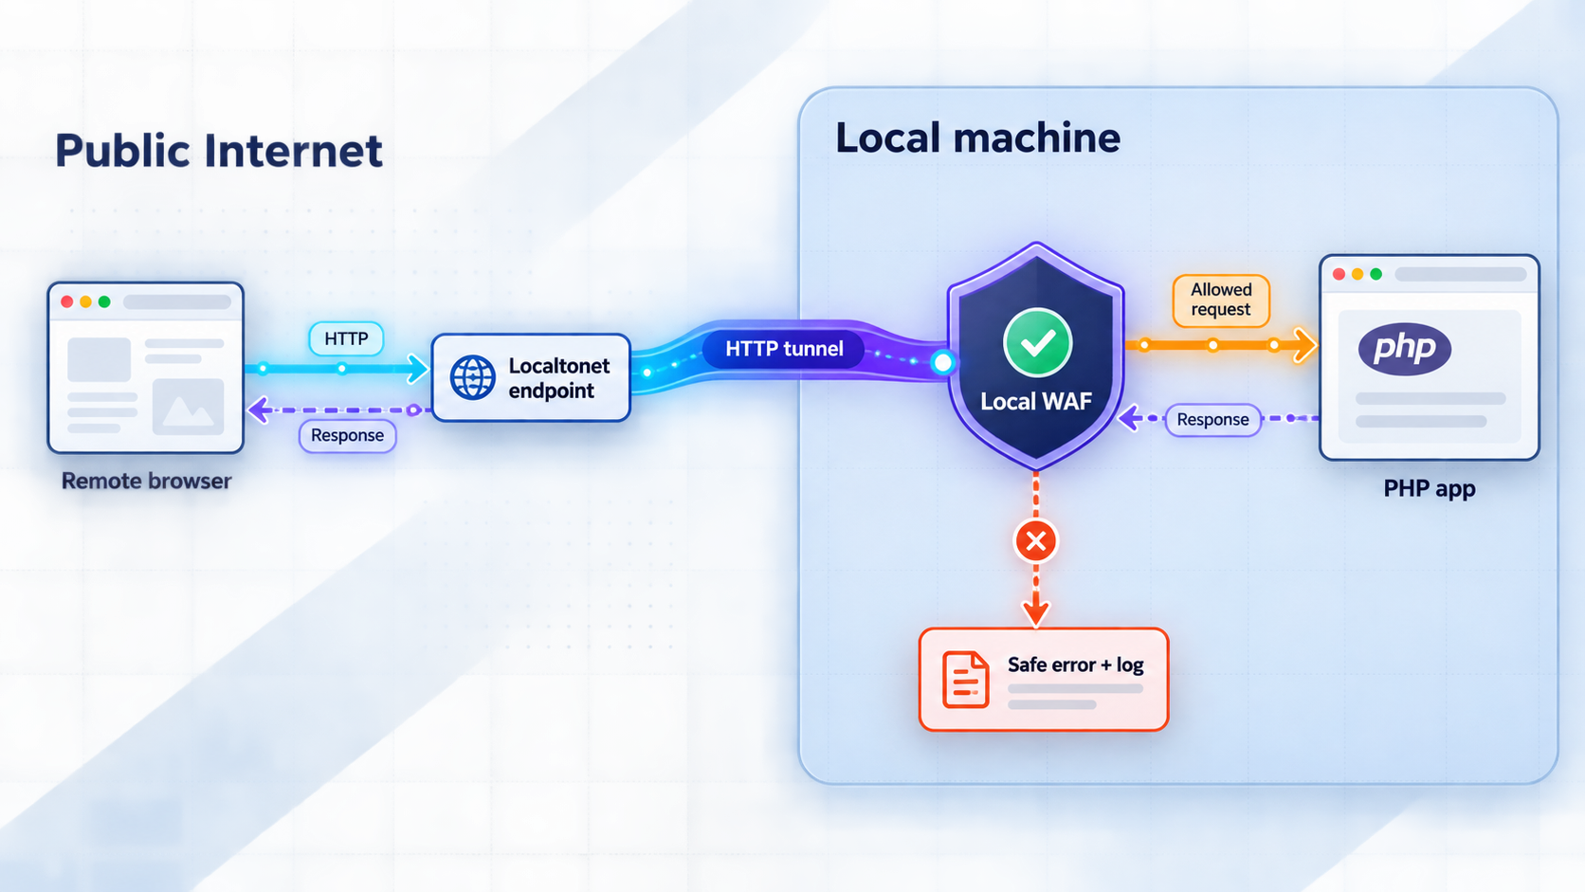
Task: Click Response label between Local WAF and PHP app
Action: click(x=1212, y=420)
